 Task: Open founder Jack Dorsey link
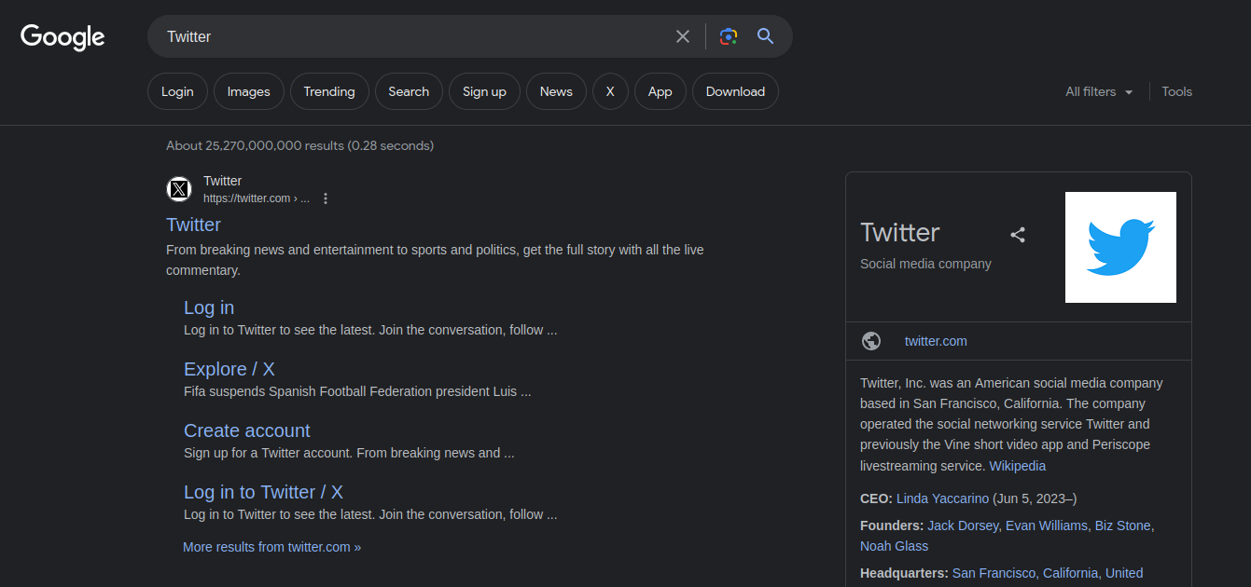click(x=963, y=526)
